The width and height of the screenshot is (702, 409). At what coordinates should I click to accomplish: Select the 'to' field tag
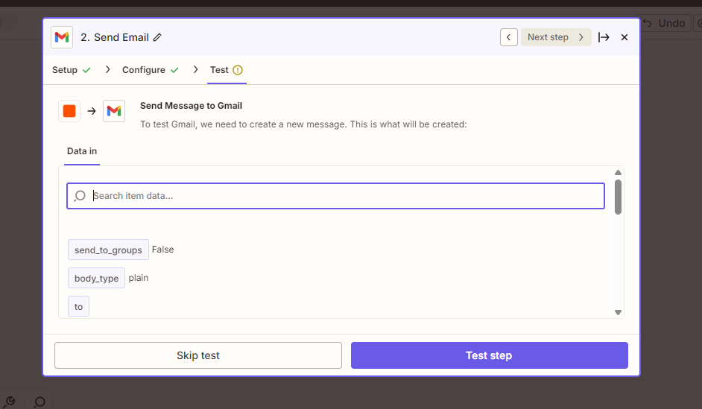(x=78, y=306)
